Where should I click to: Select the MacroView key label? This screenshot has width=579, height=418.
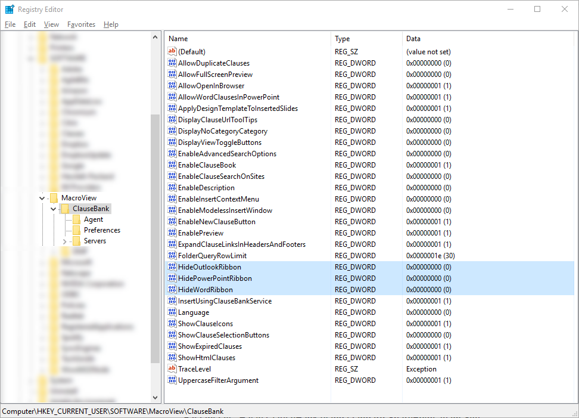point(79,198)
